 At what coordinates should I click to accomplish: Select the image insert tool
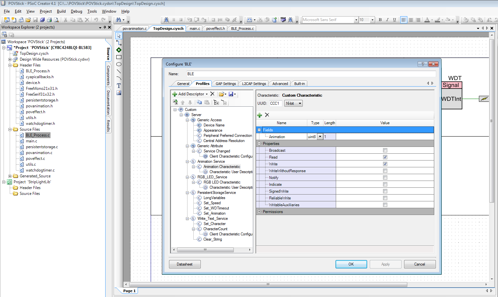pyautogui.click(x=119, y=93)
